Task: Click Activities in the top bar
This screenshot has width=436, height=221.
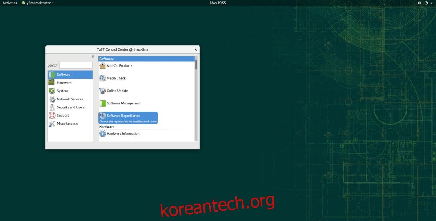Action: coord(9,3)
